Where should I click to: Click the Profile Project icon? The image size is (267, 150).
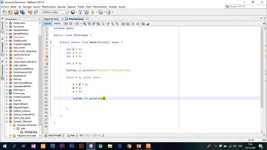108,12
